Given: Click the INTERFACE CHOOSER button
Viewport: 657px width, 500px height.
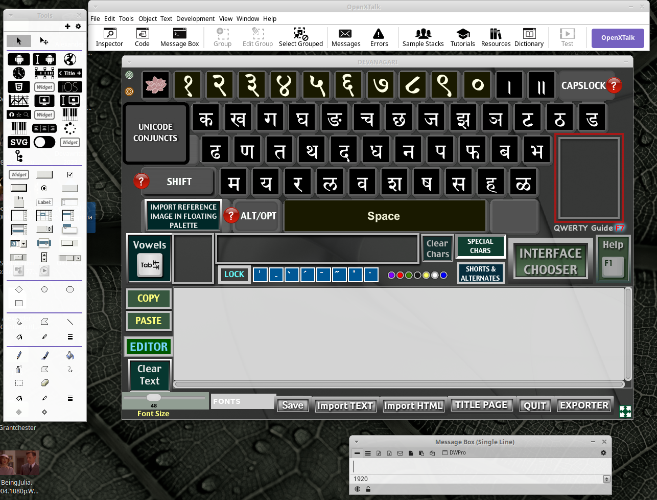Looking at the screenshot, I should pyautogui.click(x=550, y=261).
